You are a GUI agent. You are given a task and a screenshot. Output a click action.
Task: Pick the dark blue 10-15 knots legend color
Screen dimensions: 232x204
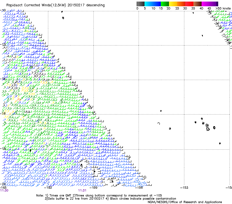pos(157,4)
